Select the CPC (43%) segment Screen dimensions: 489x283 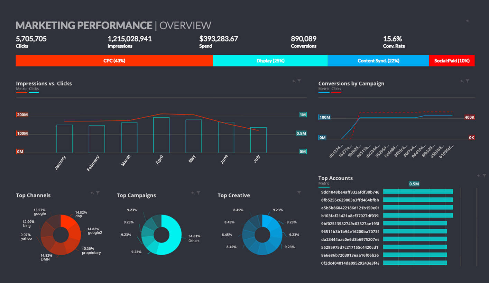pos(113,60)
